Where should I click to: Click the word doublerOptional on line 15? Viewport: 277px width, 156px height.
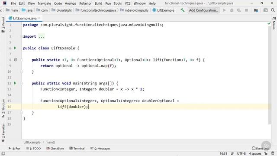point(158,101)
